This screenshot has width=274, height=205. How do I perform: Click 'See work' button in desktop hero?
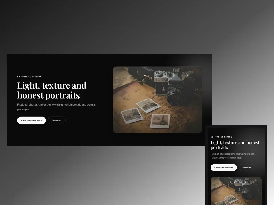point(57,120)
